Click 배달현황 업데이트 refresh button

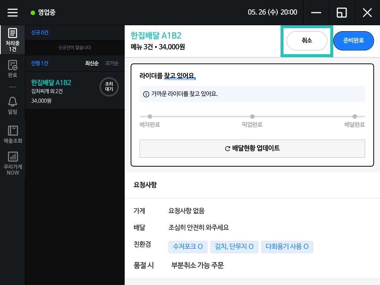point(252,148)
